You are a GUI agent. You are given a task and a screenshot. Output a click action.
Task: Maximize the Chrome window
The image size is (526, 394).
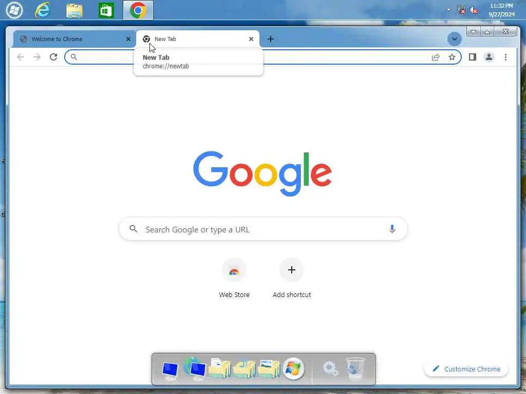click(x=487, y=31)
